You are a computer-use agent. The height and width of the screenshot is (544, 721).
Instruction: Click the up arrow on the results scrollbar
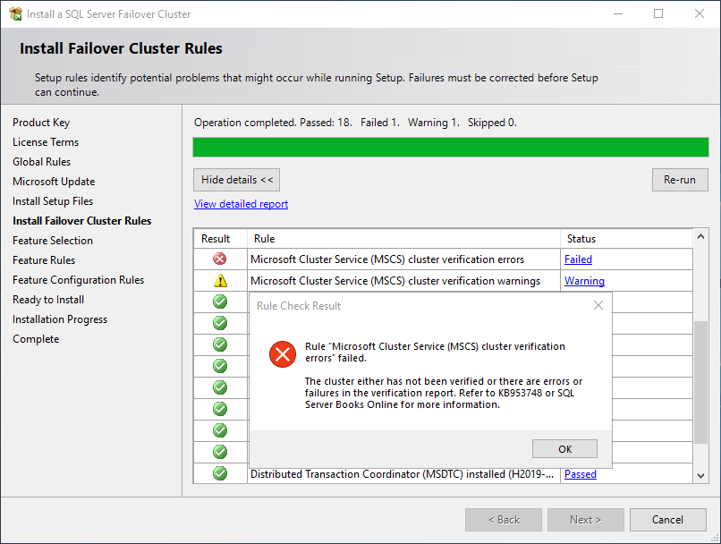click(x=700, y=239)
